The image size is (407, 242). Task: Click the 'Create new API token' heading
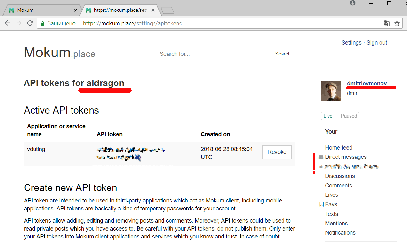(70, 187)
